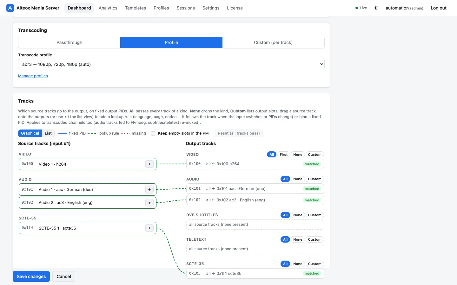Click Save changes
Screen dimensions: 457x285
pos(31,276)
